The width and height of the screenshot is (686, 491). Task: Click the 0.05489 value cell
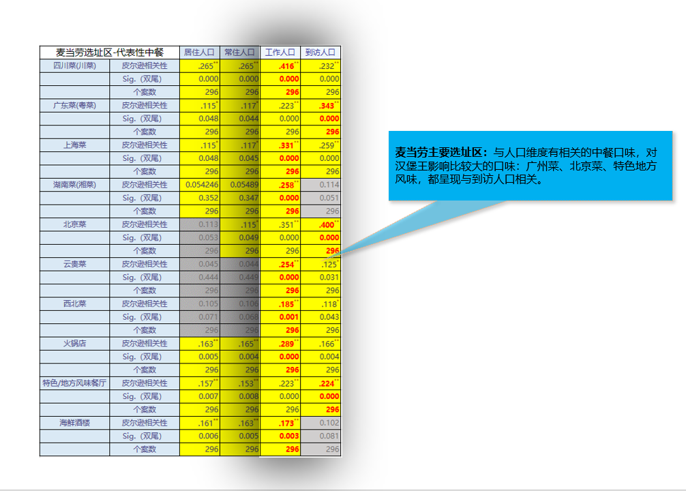240,185
